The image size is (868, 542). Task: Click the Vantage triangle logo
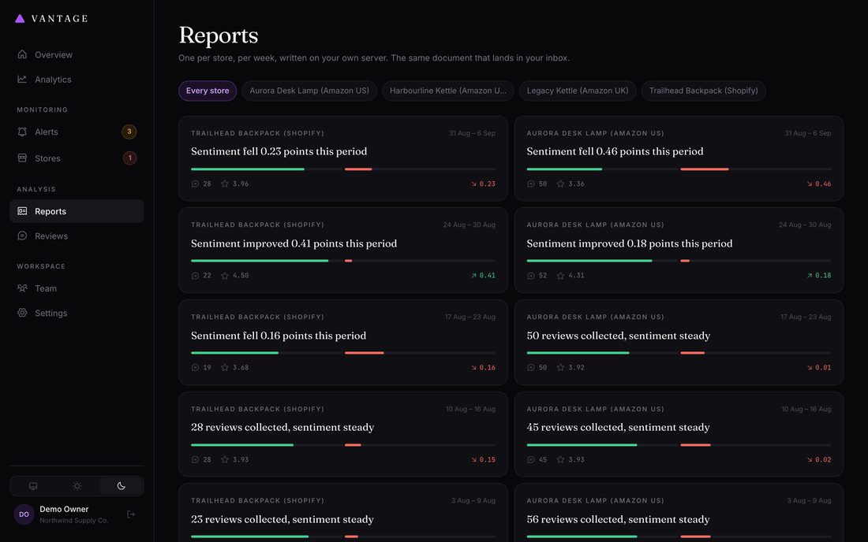[x=20, y=19]
